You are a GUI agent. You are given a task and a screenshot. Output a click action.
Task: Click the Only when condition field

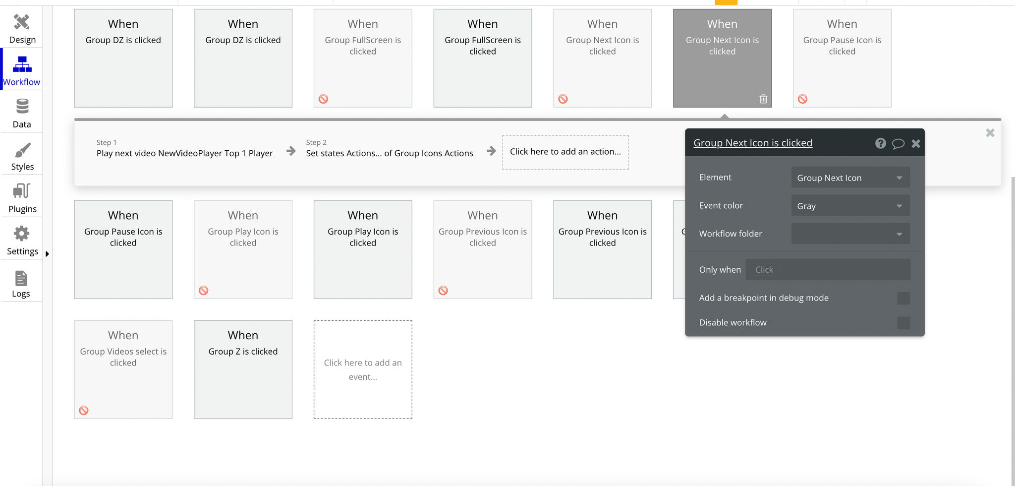click(828, 269)
